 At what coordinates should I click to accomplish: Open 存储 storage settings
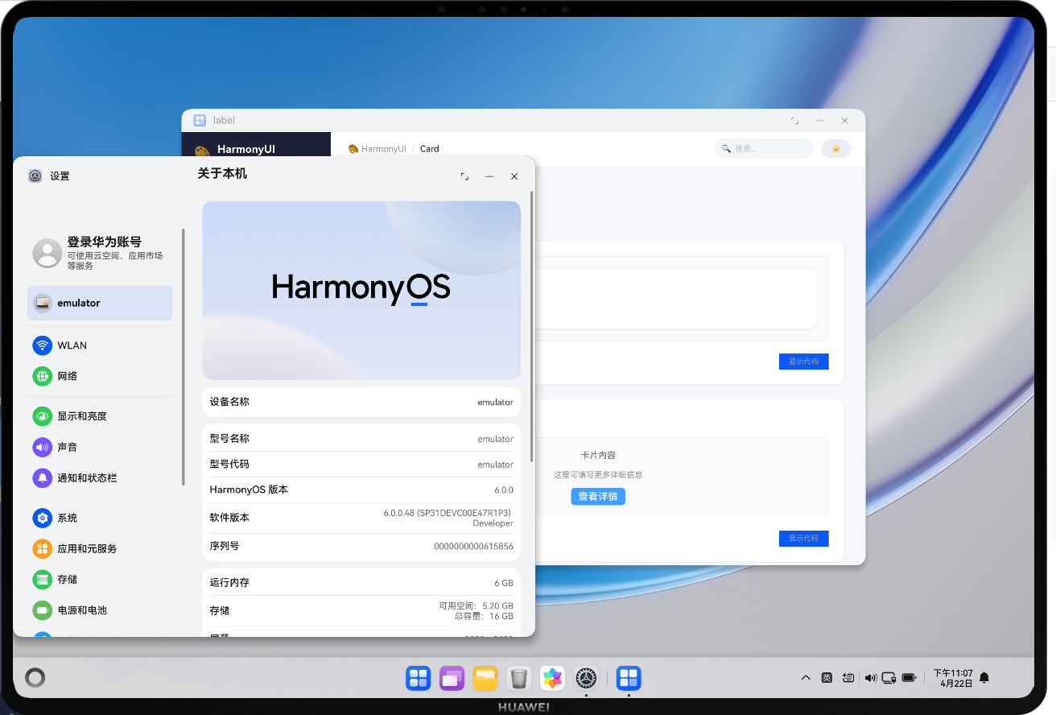[100, 579]
